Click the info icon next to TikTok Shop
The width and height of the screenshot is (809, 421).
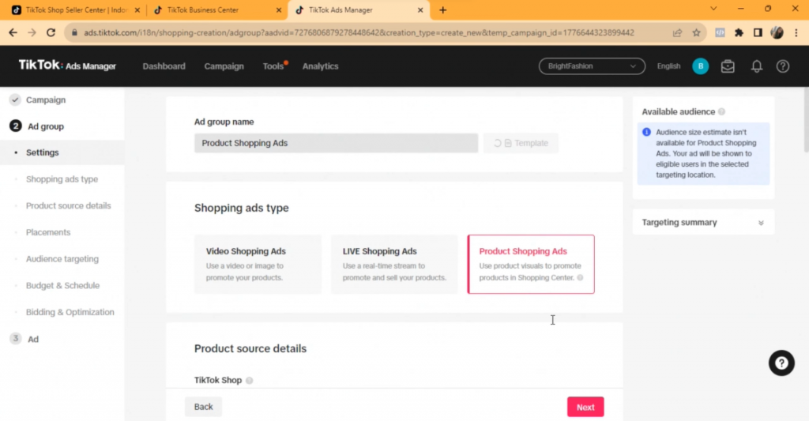(250, 381)
